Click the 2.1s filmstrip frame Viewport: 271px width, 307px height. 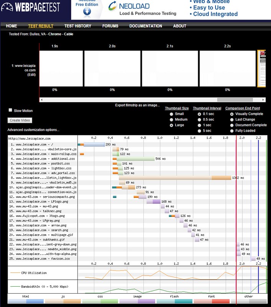point(170,69)
